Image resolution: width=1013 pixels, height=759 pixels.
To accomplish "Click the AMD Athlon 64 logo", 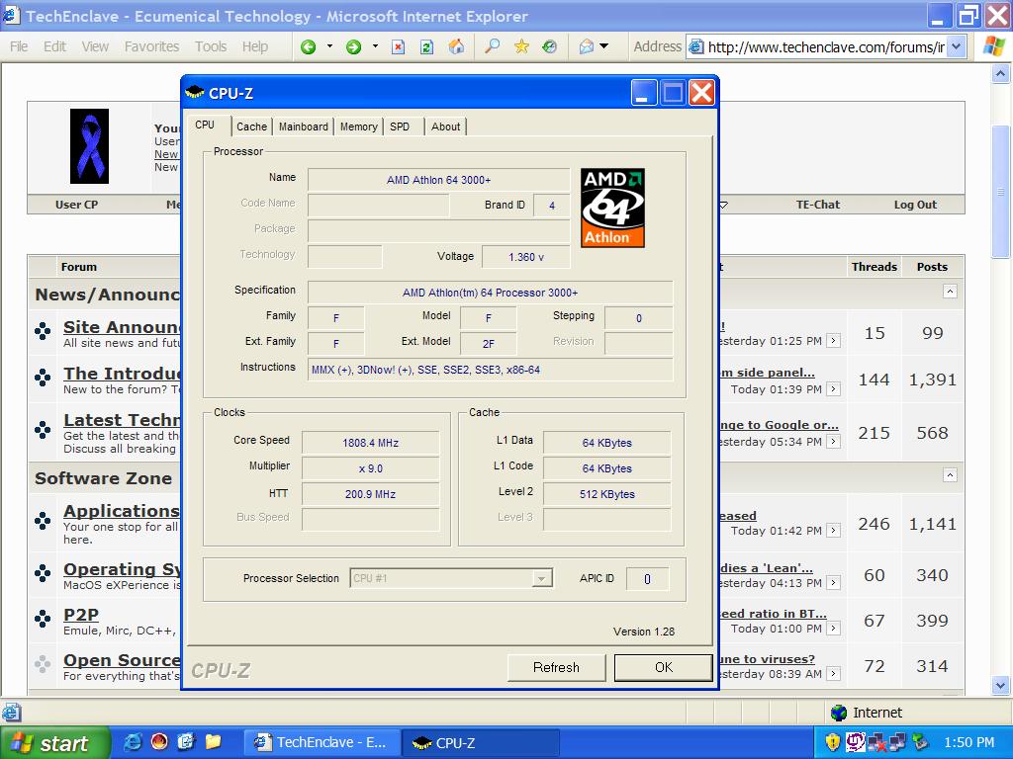I will pos(612,208).
